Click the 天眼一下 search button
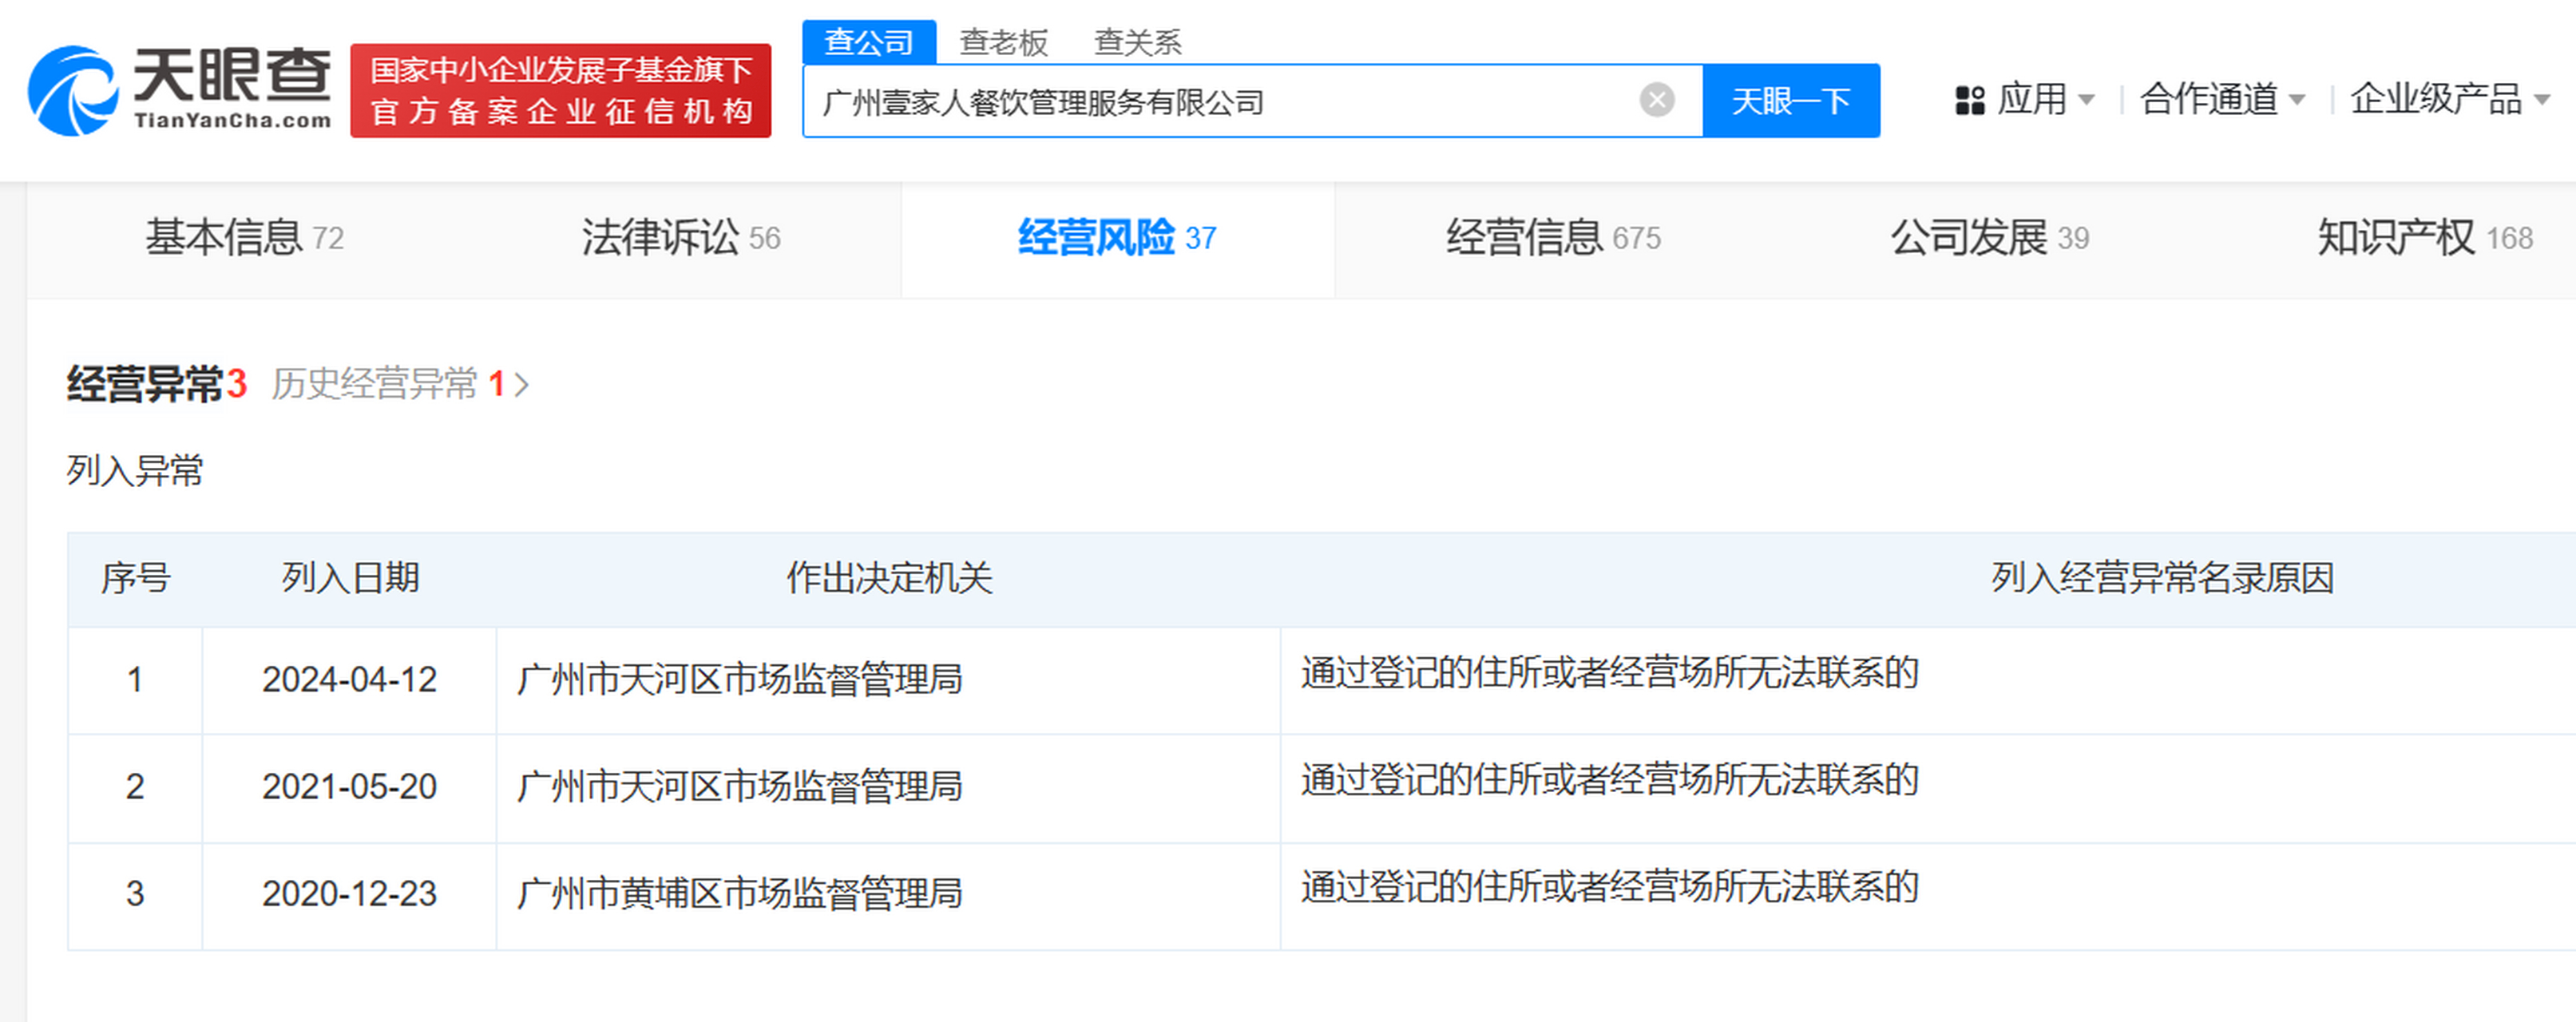2576x1022 pixels. [1791, 101]
